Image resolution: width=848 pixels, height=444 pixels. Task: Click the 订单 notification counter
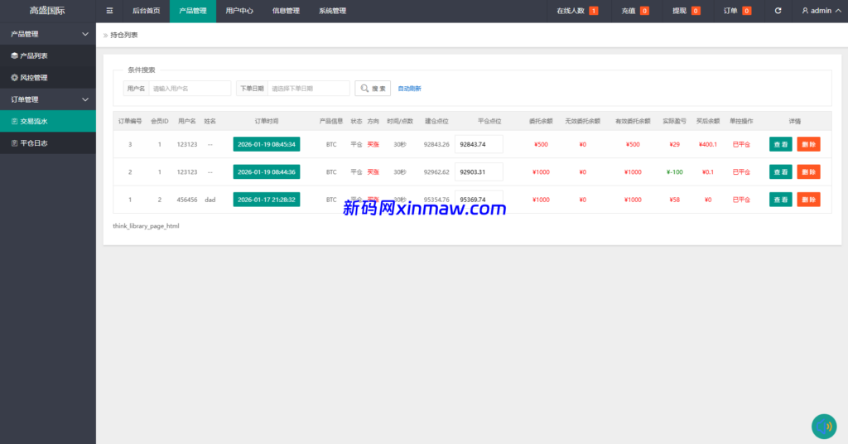pos(736,11)
